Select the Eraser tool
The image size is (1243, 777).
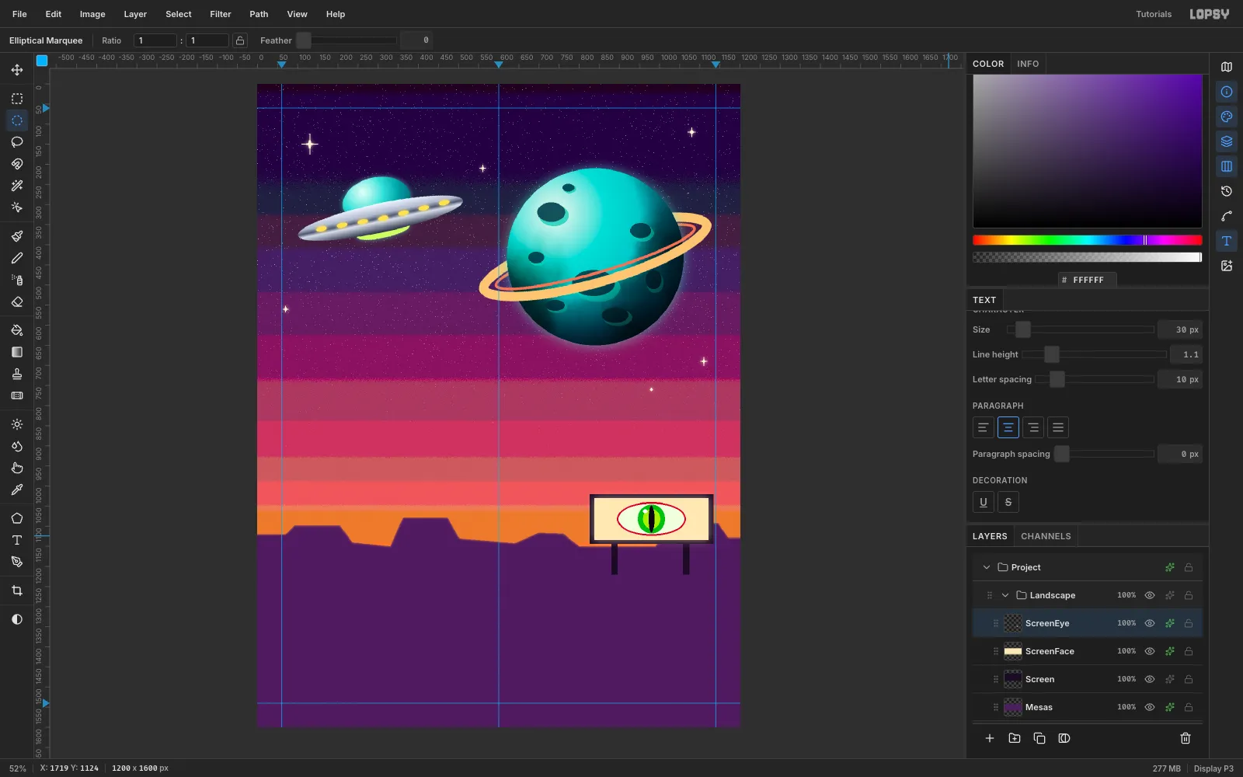17,301
